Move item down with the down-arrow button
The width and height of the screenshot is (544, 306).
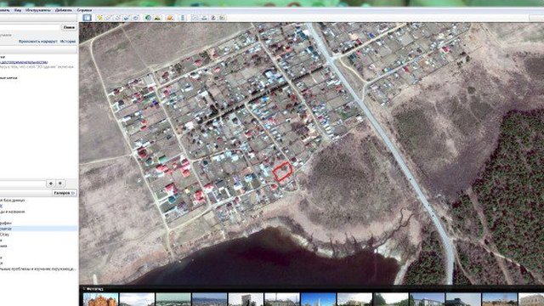[60, 184]
